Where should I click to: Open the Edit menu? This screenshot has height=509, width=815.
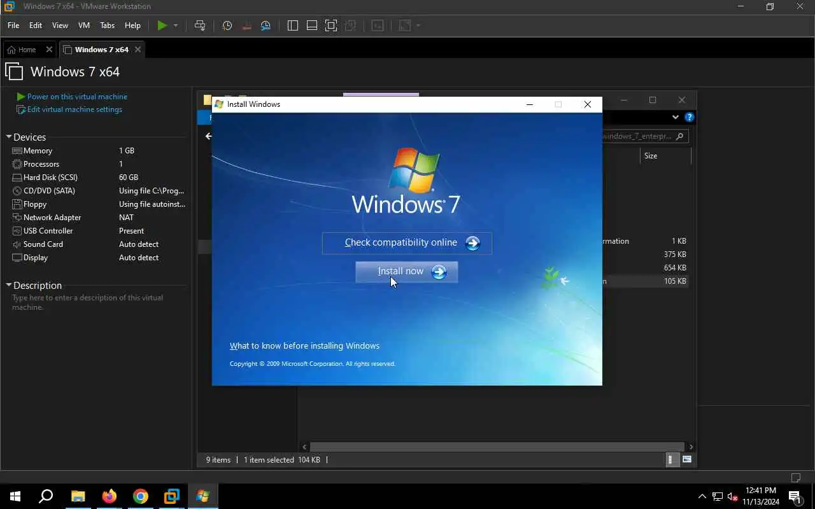point(36,25)
